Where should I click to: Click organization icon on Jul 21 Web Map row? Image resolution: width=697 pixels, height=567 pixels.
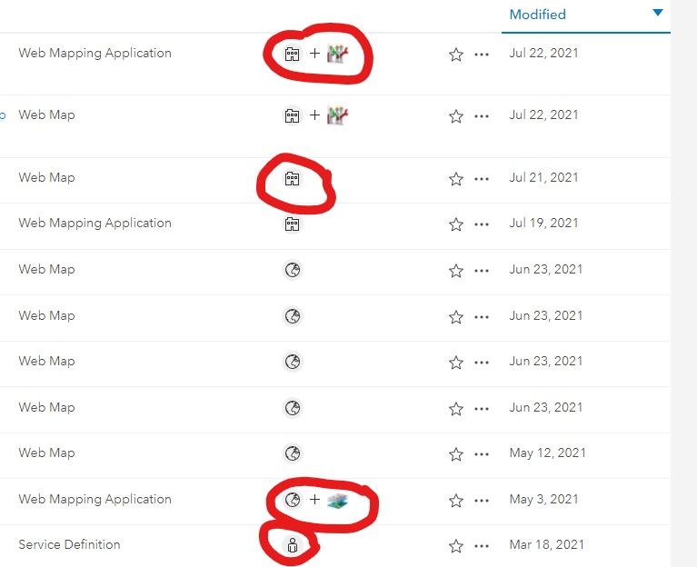point(292,178)
